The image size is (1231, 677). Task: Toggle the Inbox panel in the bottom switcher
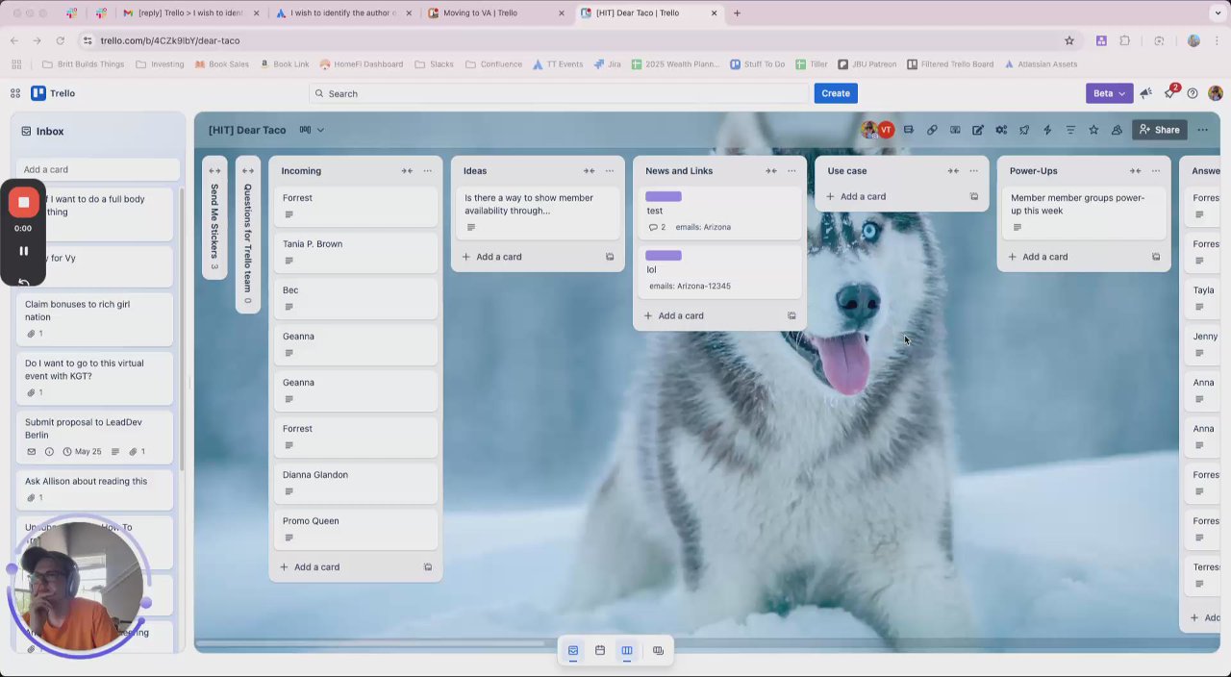(x=573, y=651)
